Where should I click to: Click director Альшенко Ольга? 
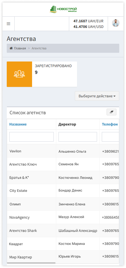(x=72, y=151)
